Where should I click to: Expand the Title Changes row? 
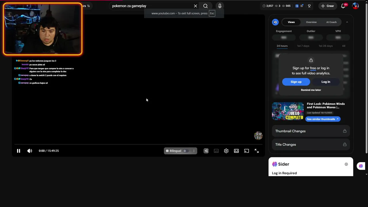(x=311, y=145)
